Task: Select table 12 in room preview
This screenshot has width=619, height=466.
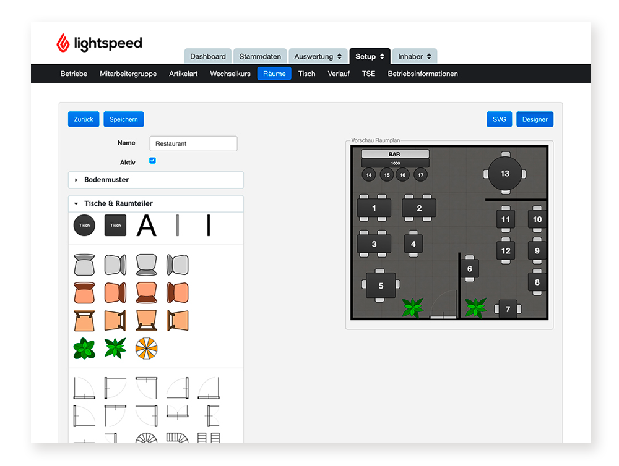Action: click(x=506, y=251)
